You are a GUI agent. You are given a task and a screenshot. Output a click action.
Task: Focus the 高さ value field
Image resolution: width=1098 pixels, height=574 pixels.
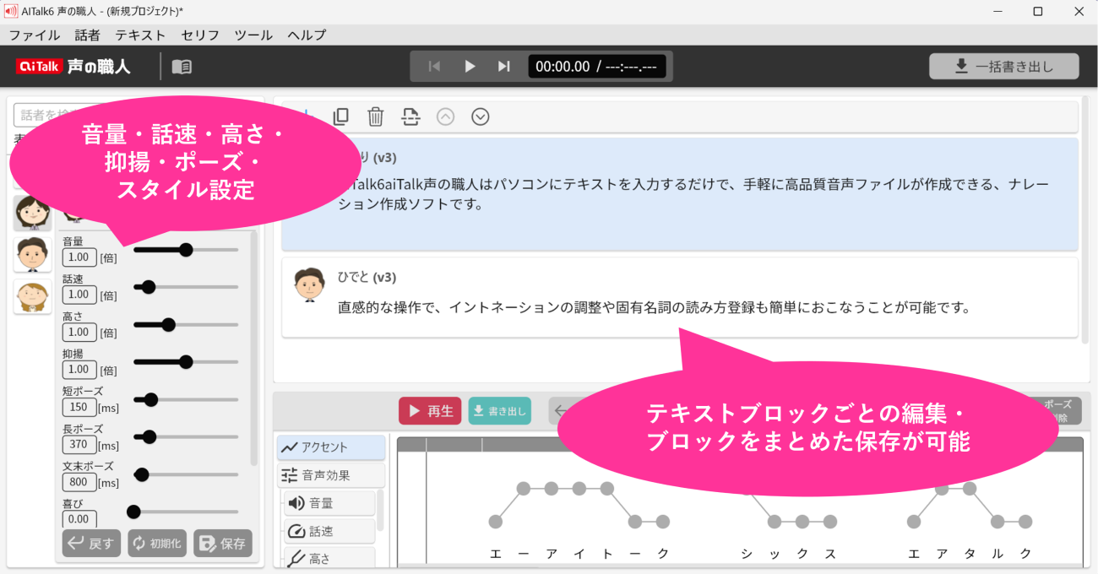79,332
